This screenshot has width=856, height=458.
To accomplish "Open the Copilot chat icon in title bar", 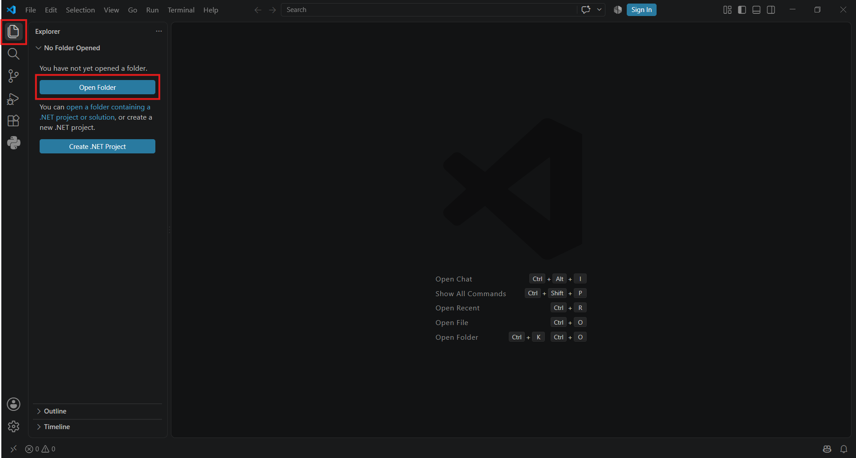I will pos(586,10).
